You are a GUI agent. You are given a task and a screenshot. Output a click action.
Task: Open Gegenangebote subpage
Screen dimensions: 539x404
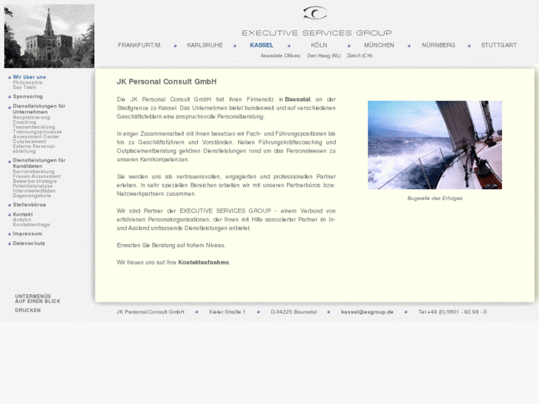(x=32, y=196)
